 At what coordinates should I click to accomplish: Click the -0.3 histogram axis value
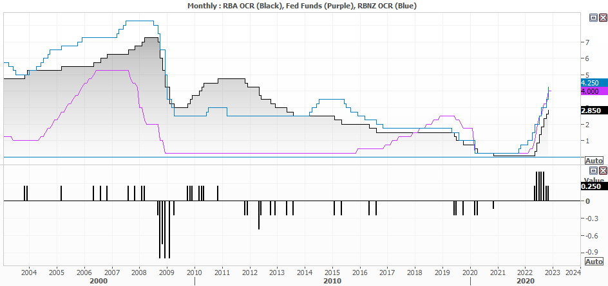click(x=592, y=219)
